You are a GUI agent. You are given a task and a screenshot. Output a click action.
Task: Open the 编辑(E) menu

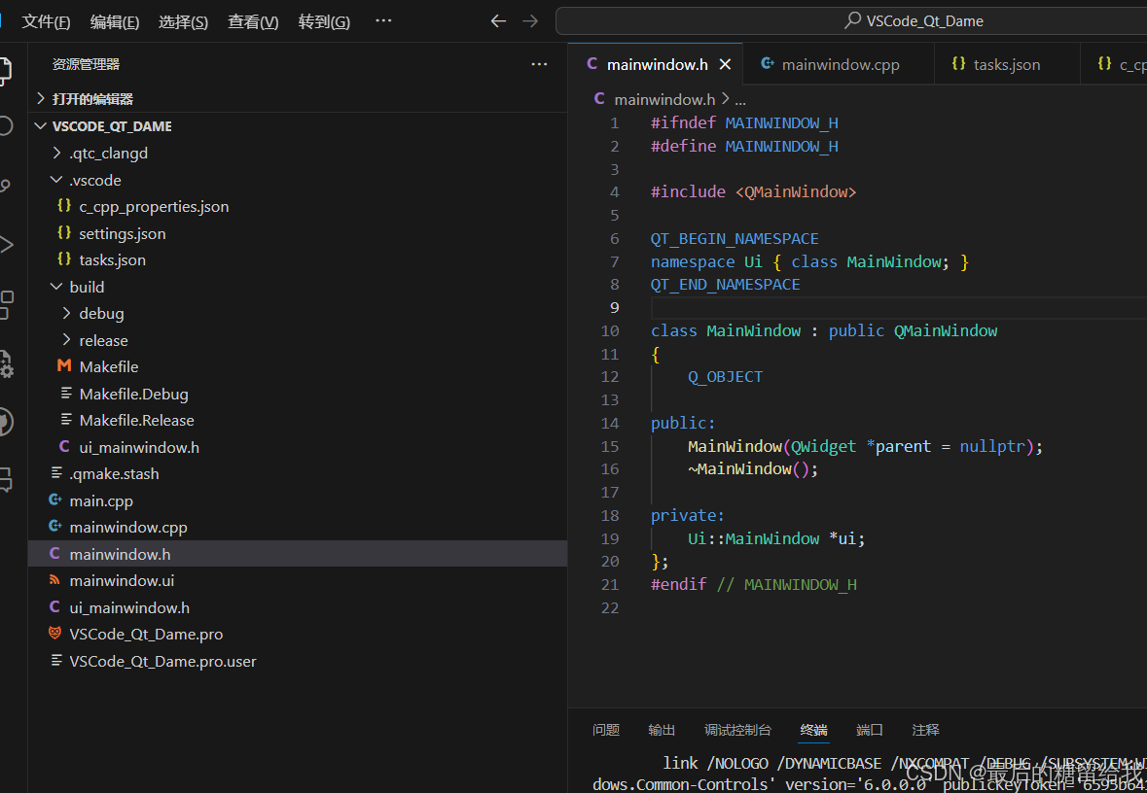point(115,22)
